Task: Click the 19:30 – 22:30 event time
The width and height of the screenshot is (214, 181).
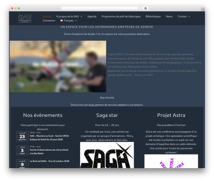Action: click(x=35, y=133)
